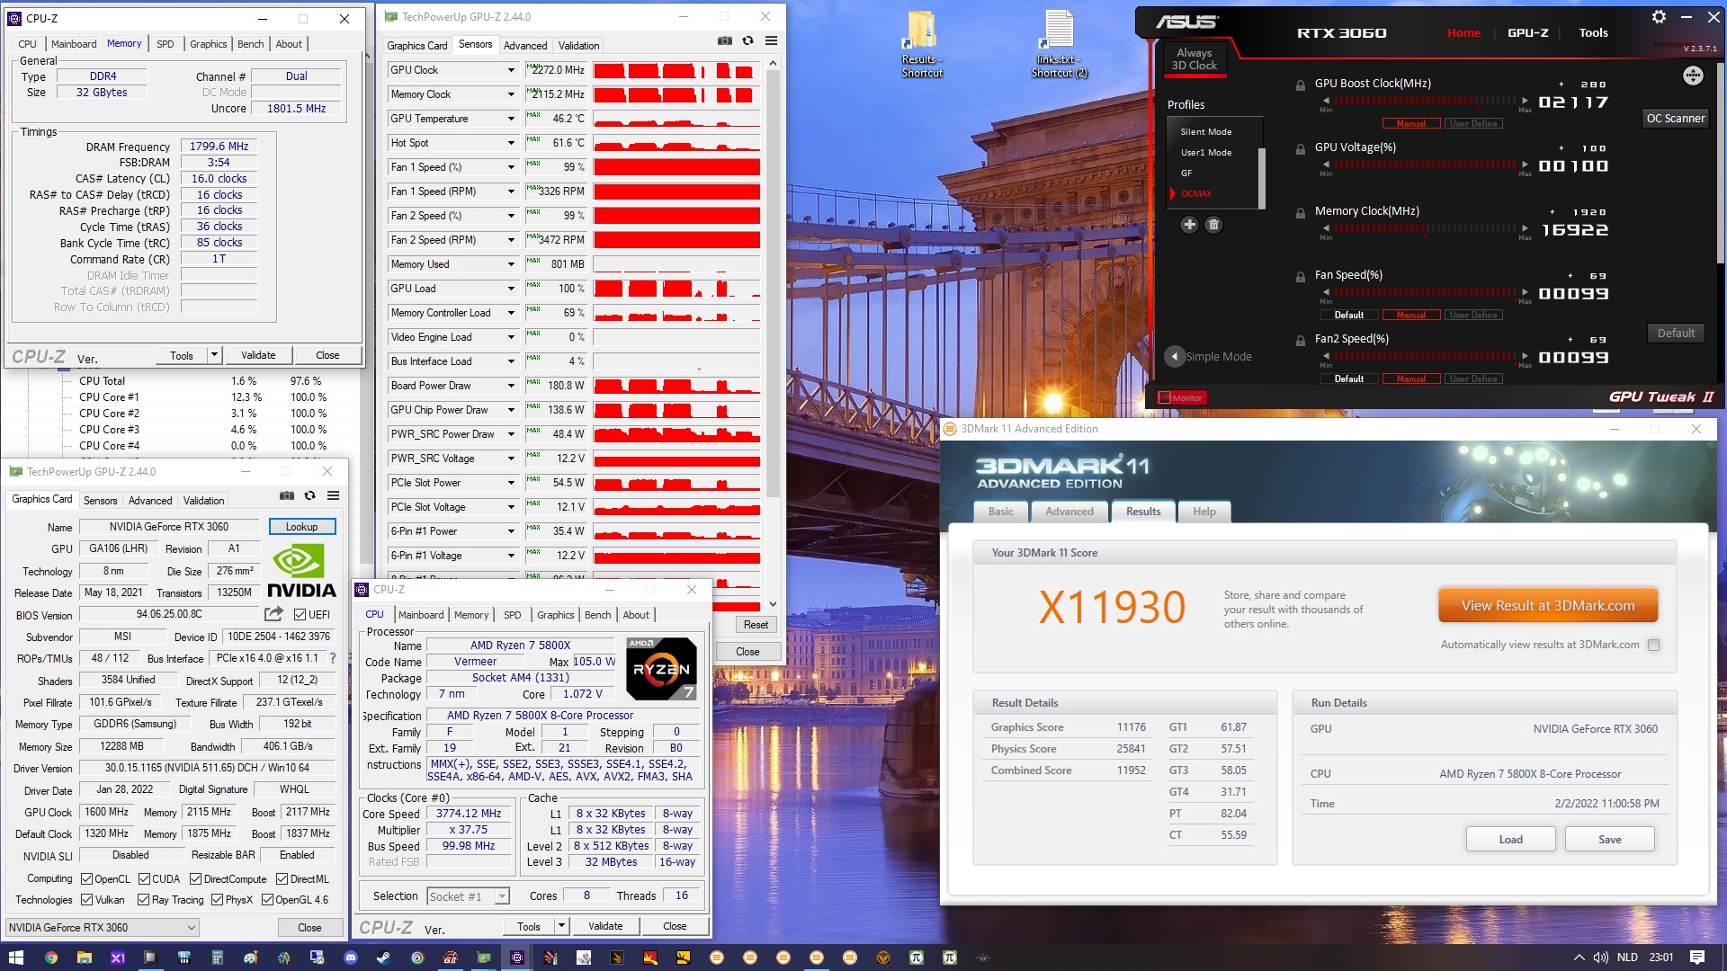Toggle lock on GPU Voltage

[x=1300, y=149]
